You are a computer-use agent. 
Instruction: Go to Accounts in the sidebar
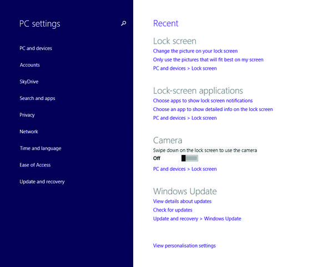click(29, 65)
